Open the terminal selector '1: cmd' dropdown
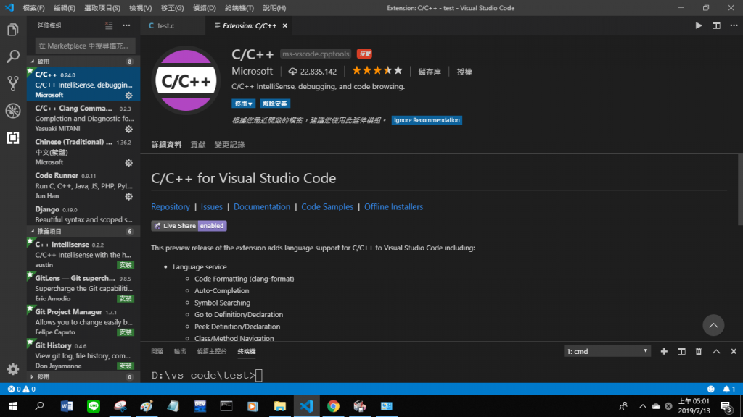The height and width of the screenshot is (417, 743). tap(607, 351)
